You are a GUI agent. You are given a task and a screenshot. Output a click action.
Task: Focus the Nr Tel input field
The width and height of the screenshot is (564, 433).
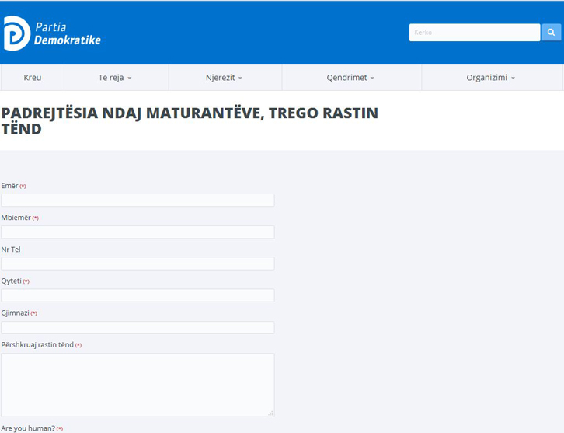pyautogui.click(x=138, y=264)
